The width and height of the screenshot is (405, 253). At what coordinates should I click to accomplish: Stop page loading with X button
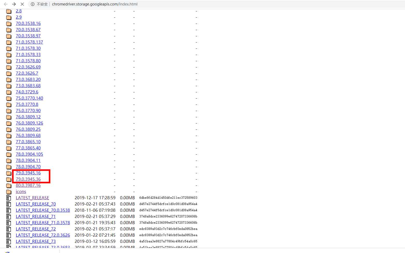22,4
